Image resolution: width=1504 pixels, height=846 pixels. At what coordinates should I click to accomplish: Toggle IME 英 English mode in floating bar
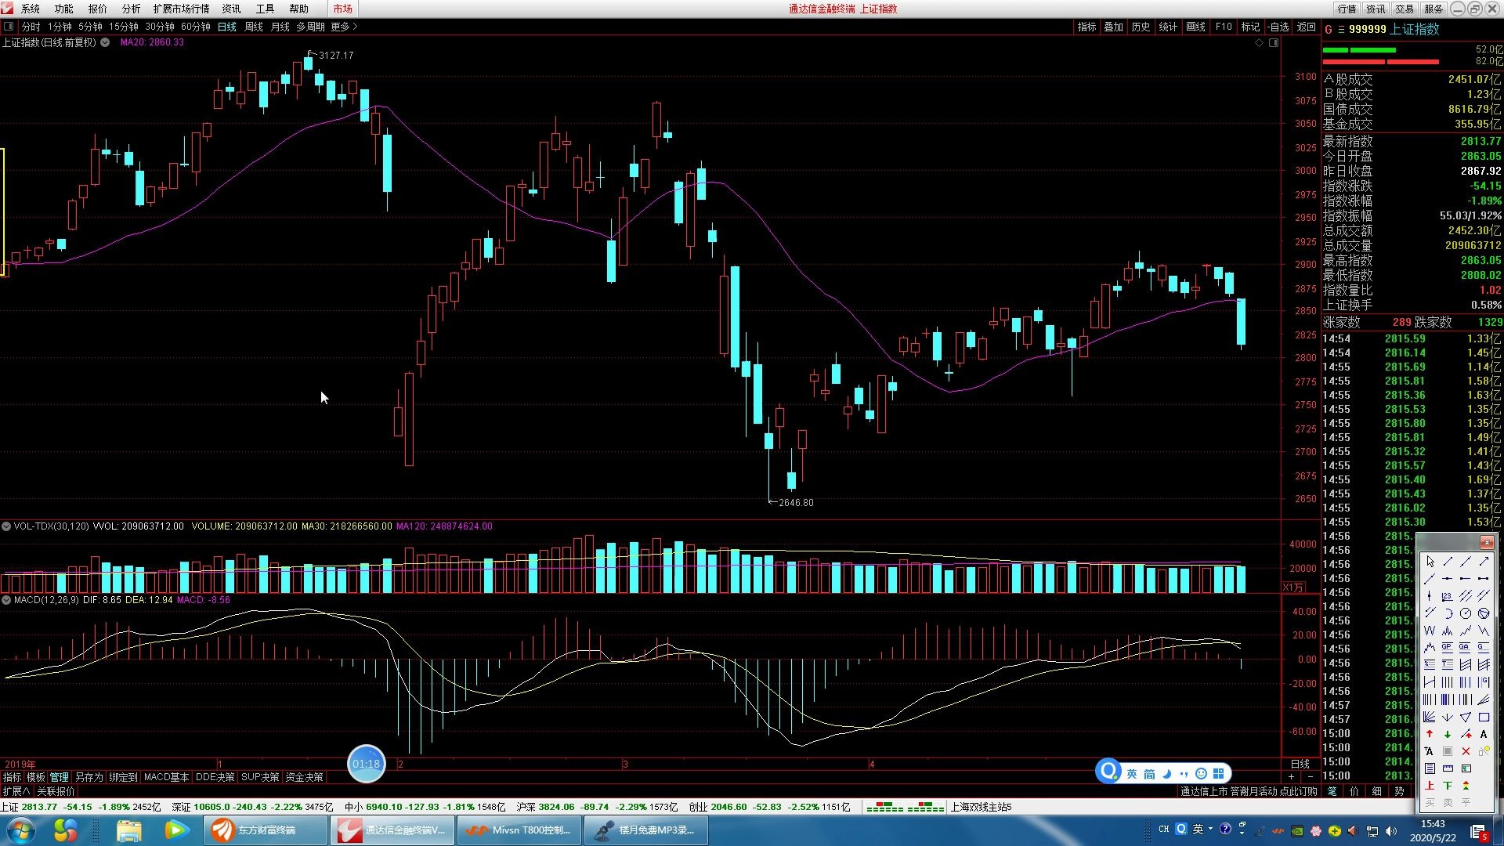[x=1132, y=773]
